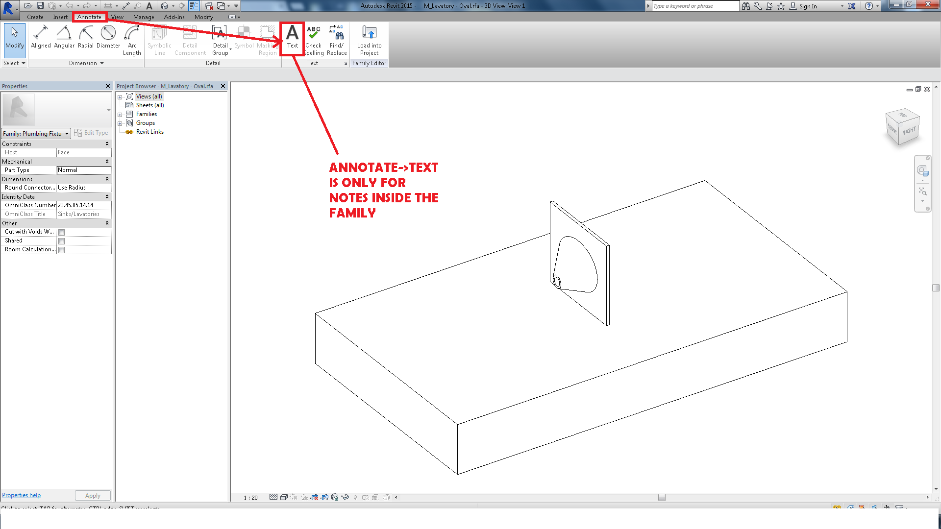The height and width of the screenshot is (529, 941).
Task: Choose the Radial dimension tool
Action: pos(86,37)
